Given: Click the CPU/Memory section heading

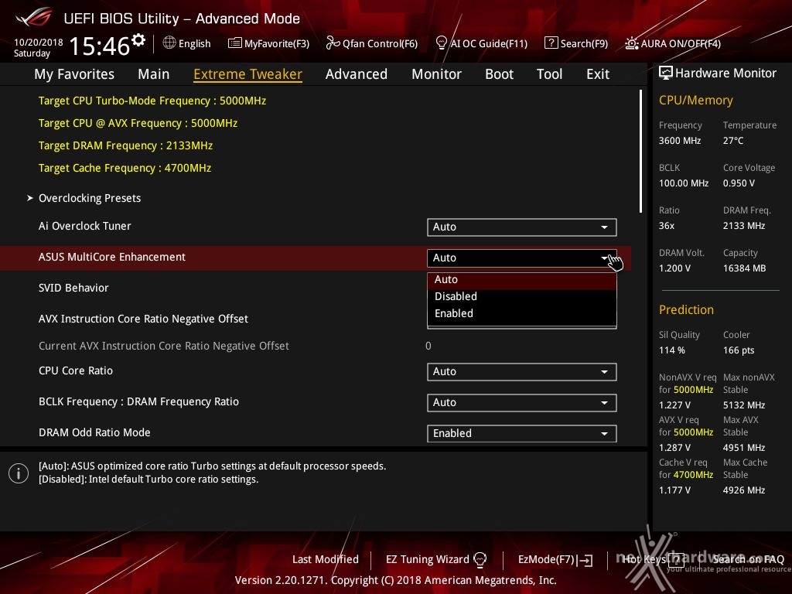Looking at the screenshot, I should (696, 101).
